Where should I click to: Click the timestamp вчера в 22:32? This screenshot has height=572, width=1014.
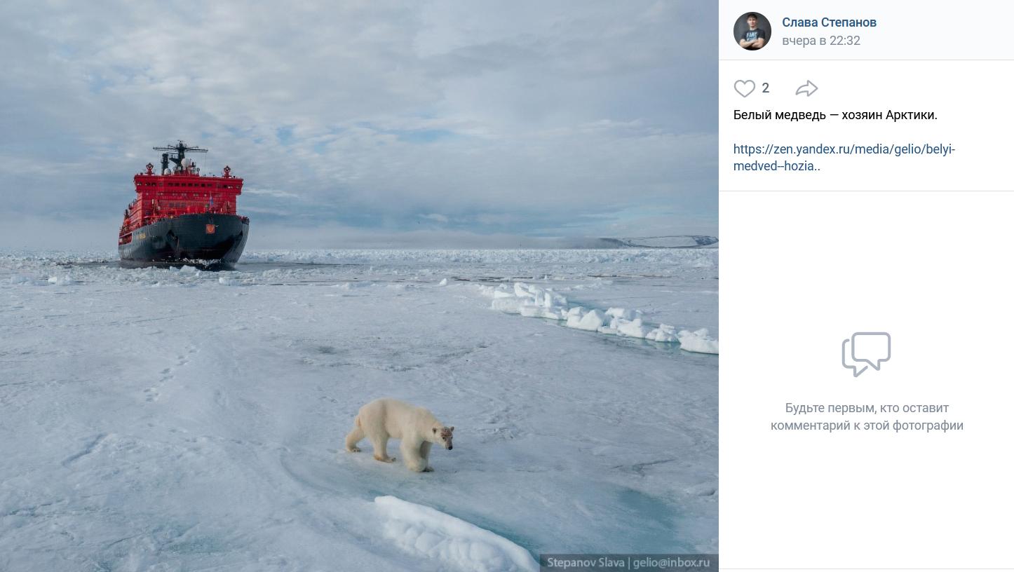pos(820,41)
